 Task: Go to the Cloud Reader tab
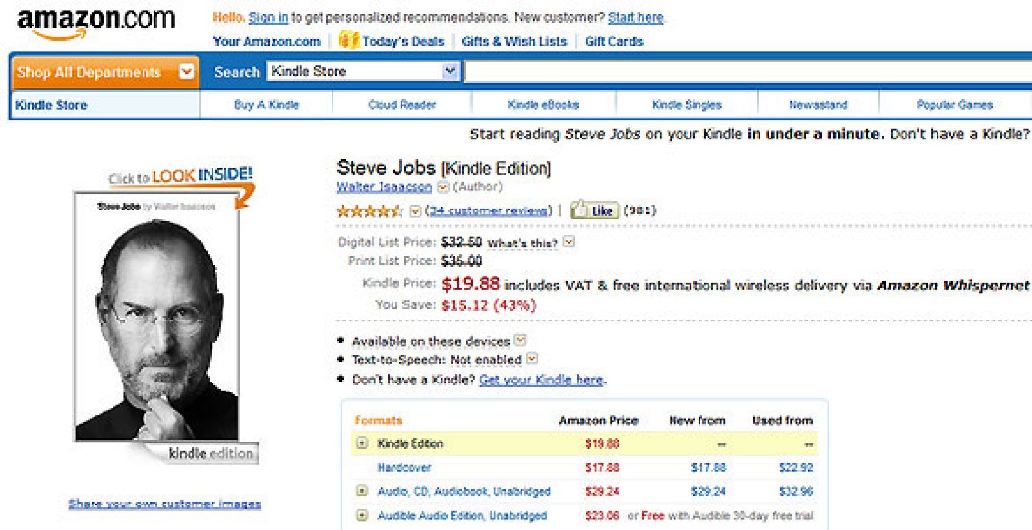pyautogui.click(x=402, y=105)
